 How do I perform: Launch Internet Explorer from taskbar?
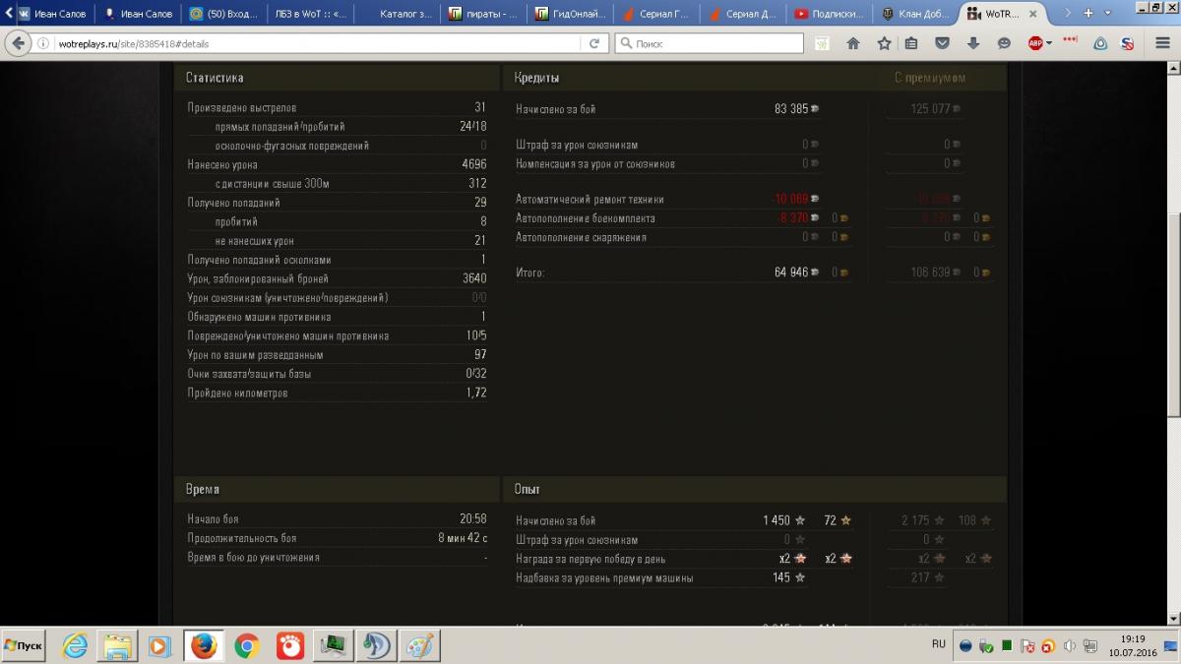(x=75, y=646)
